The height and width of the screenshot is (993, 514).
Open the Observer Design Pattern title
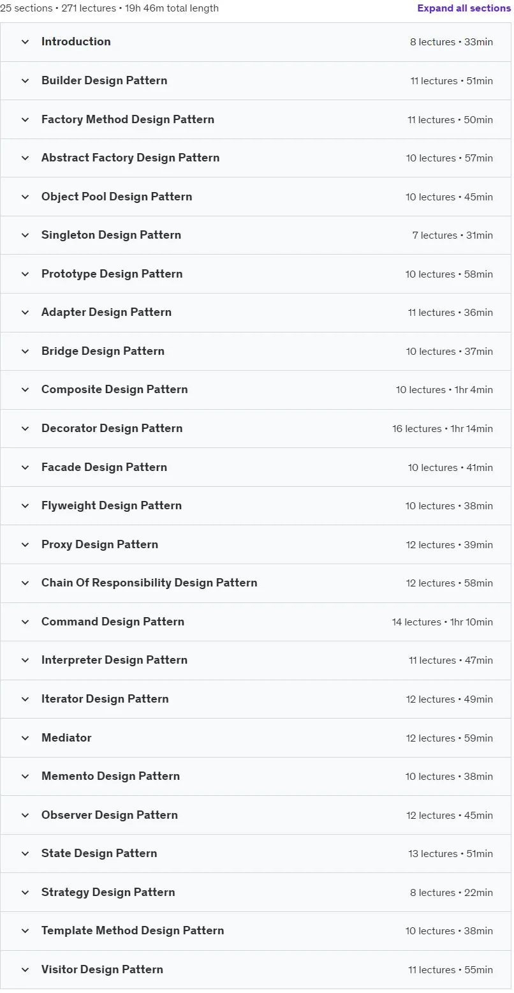[x=110, y=815]
